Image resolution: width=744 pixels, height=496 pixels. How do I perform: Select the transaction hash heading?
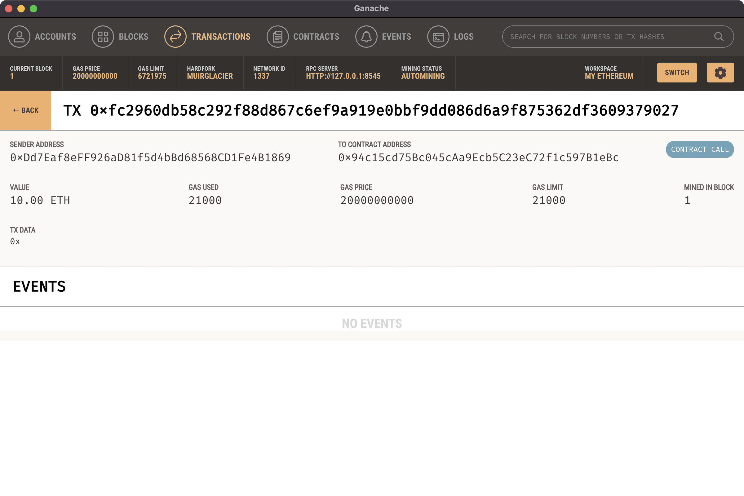pos(371,111)
